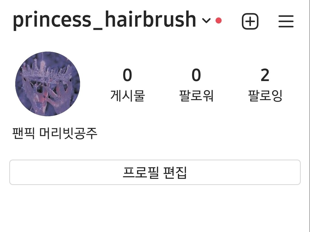Open the crown profile picture
The image size is (310, 232).
tap(48, 84)
